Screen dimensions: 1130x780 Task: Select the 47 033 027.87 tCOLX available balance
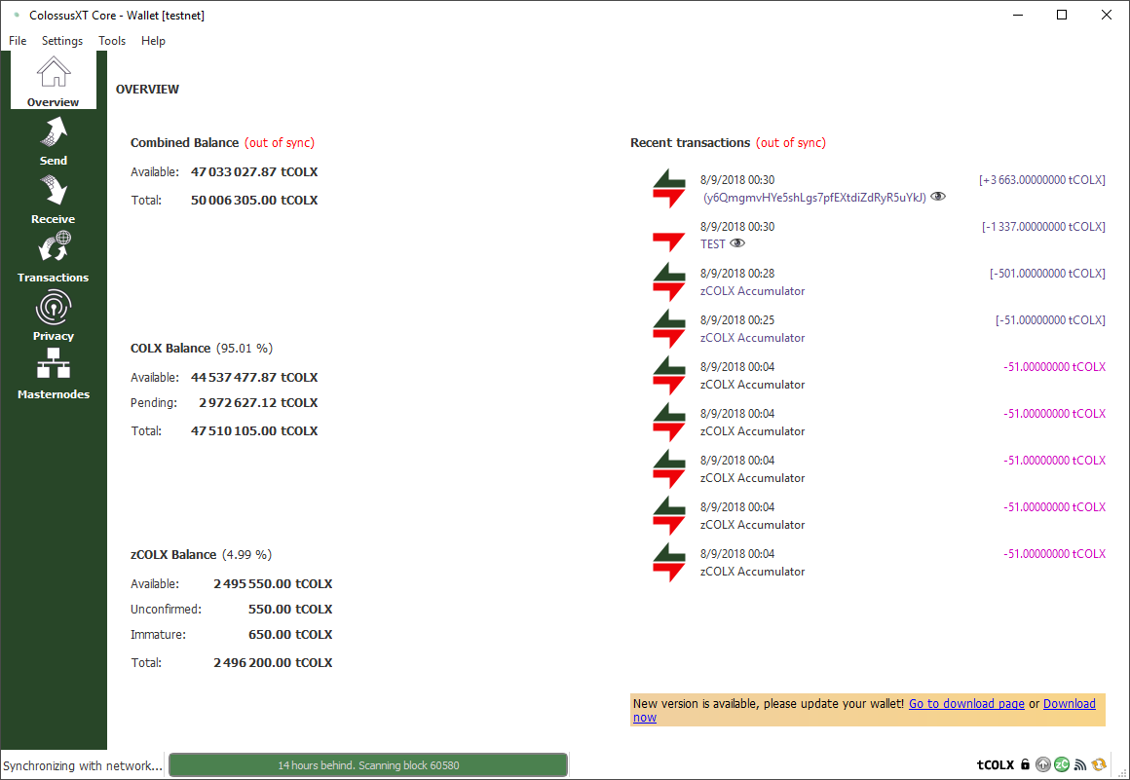click(254, 172)
